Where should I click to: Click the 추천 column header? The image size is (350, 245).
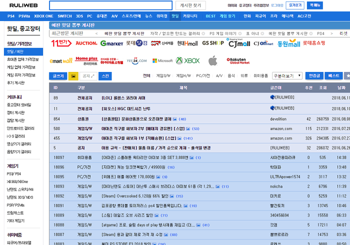pyautogui.click(x=308, y=87)
